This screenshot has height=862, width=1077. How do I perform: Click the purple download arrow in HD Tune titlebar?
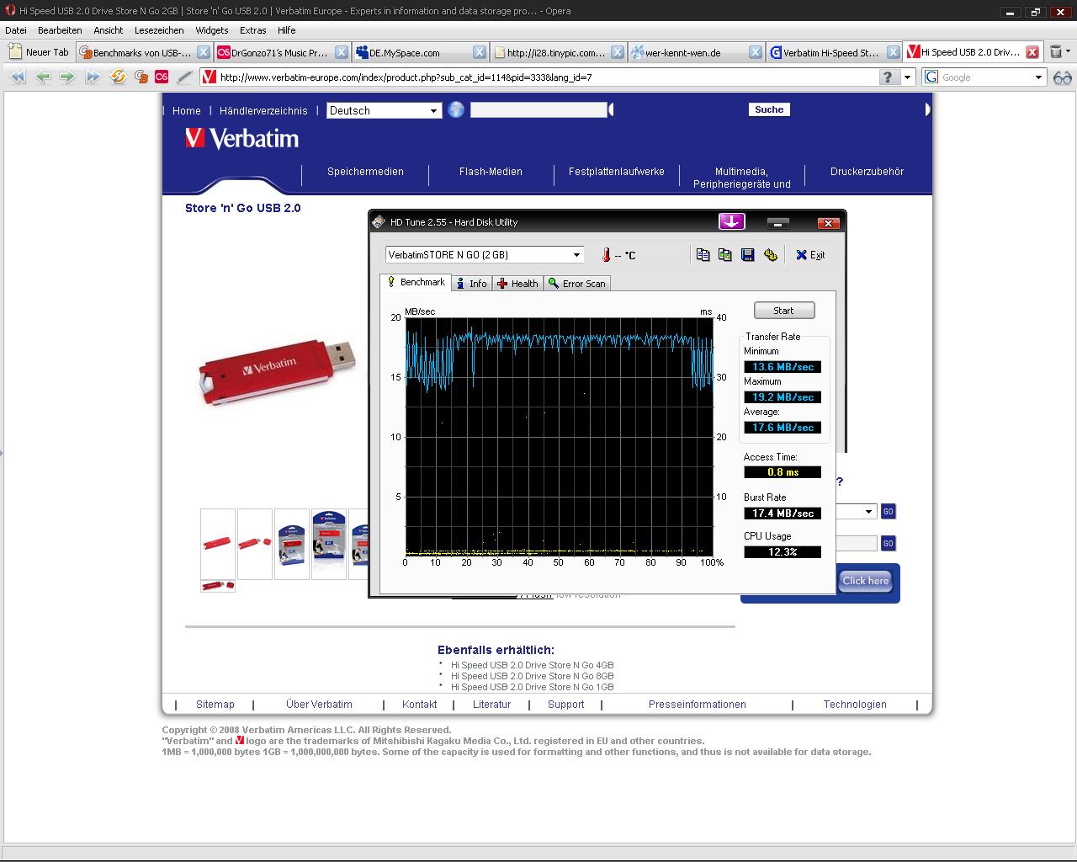pos(731,221)
